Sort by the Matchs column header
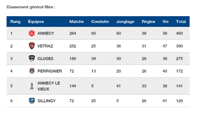Image resolution: width=198 pixels, height=115 pixels. click(76, 22)
